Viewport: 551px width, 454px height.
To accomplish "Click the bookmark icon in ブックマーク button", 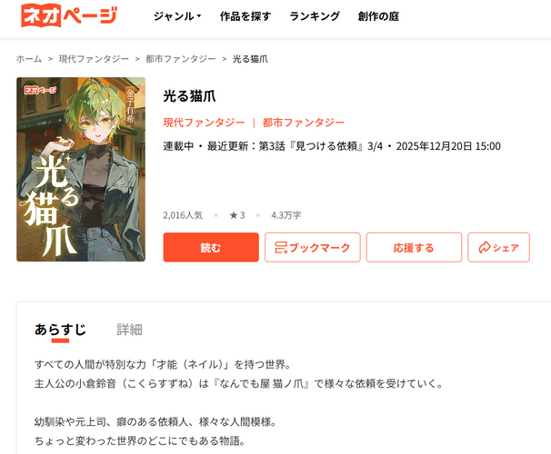I will [281, 248].
